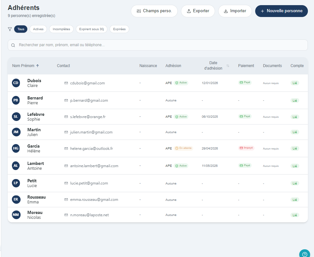
Task: Toggle Nom Prénom sort arrow
Action: tap(38, 66)
